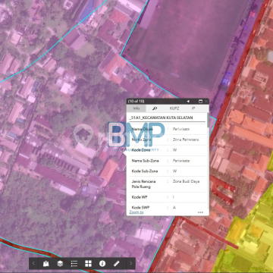
Task: Select the Jenis Rencana Pola Ruang label
Action: click(x=143, y=184)
